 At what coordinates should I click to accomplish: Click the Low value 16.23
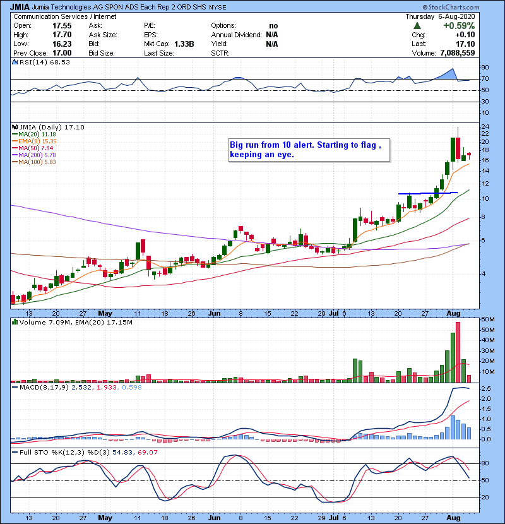pyautogui.click(x=62, y=44)
